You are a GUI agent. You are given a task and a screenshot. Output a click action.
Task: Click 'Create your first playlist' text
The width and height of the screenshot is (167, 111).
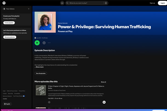pyautogui.click(x=11, y=16)
